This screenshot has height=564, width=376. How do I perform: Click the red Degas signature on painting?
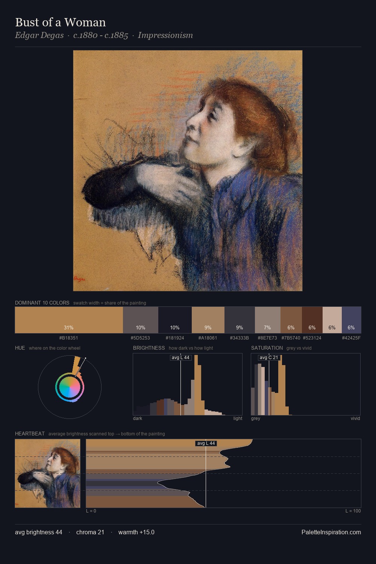79,279
